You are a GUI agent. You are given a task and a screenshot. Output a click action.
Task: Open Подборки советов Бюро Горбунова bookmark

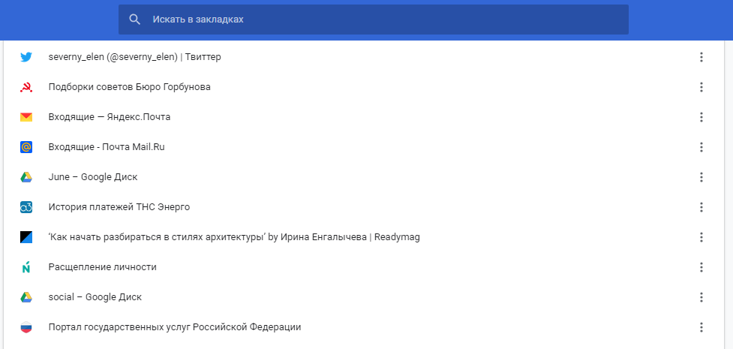(x=129, y=87)
